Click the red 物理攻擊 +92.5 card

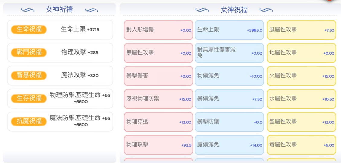click(158, 145)
